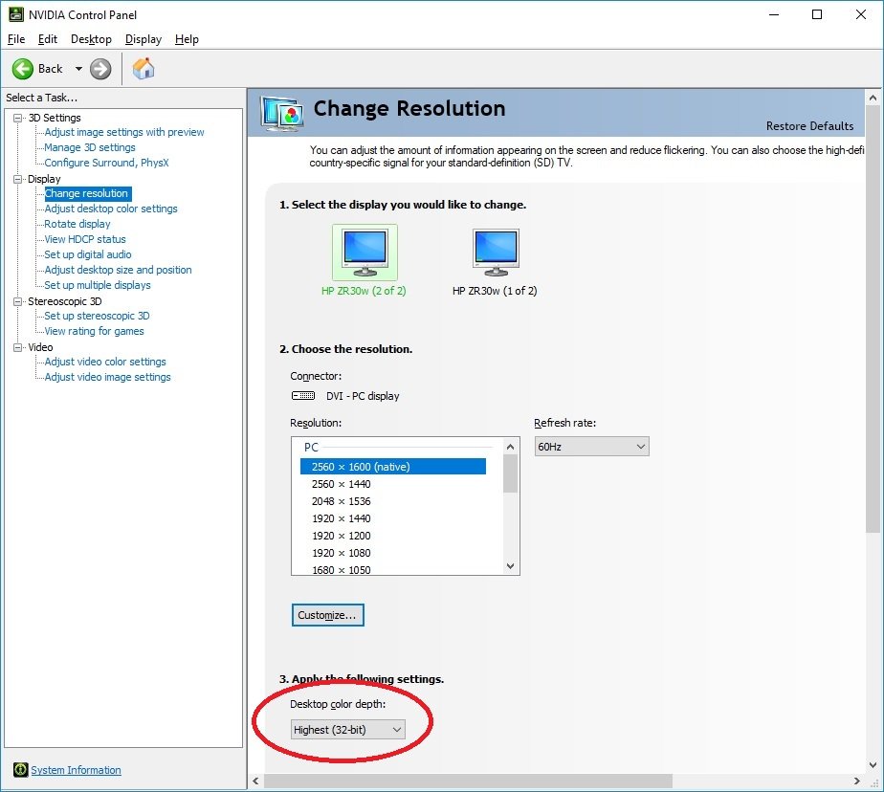The image size is (884, 792).
Task: Click the NVIDIA Control Panel title icon
Action: pyautogui.click(x=15, y=14)
